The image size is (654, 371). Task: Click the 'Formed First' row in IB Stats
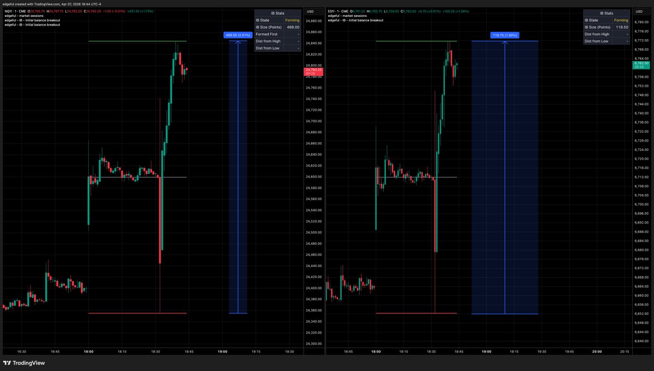[277, 34]
